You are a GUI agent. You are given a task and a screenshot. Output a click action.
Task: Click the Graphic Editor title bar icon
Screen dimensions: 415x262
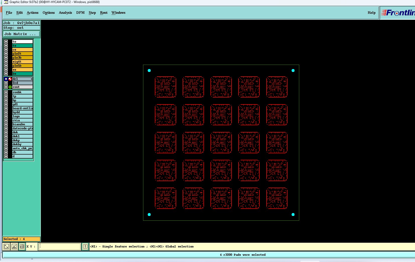[x=6, y=2]
